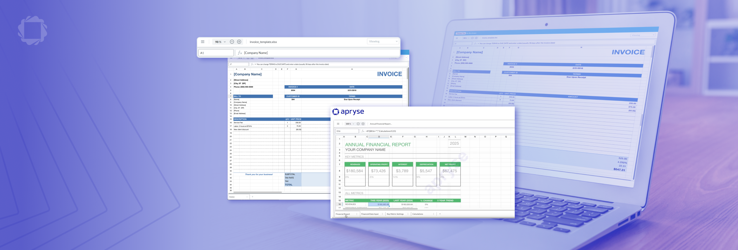The width and height of the screenshot is (738, 250).
Task: Select the =IF($B16 formula bar text
Action: [x=381, y=131]
